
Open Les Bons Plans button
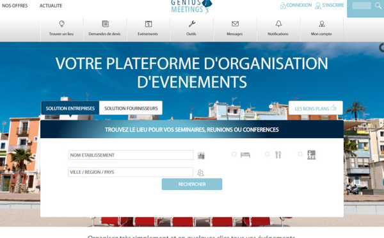point(316,108)
